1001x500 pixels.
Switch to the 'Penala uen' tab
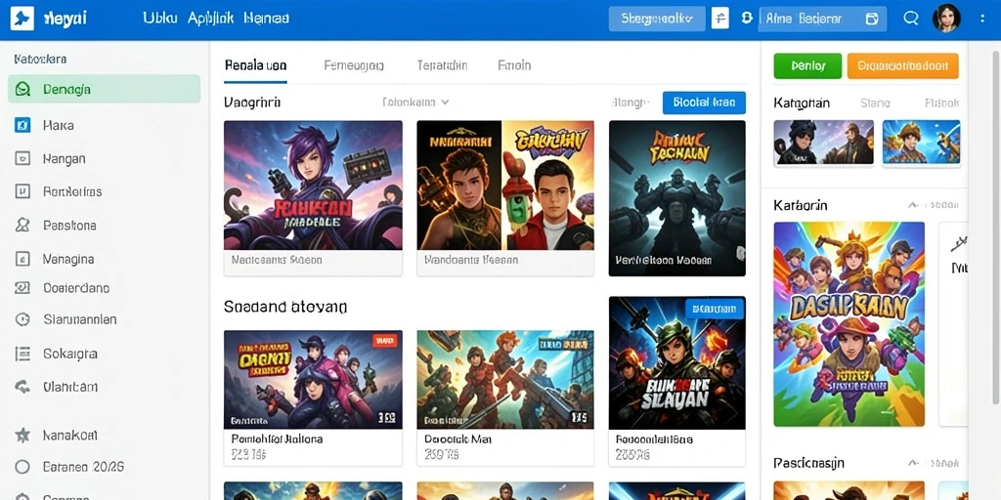(x=255, y=65)
